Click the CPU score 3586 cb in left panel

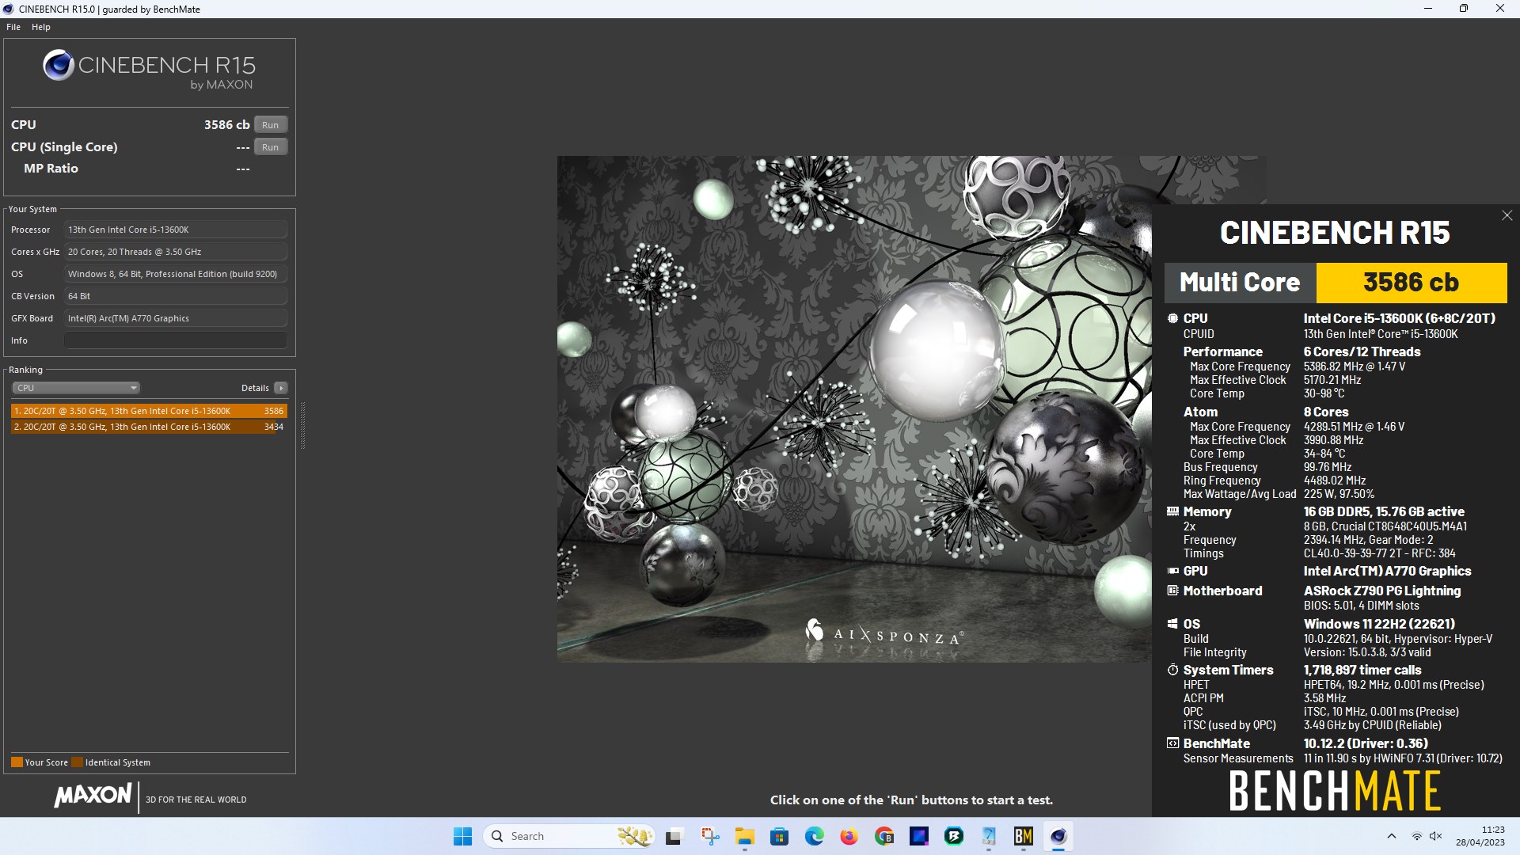click(226, 125)
